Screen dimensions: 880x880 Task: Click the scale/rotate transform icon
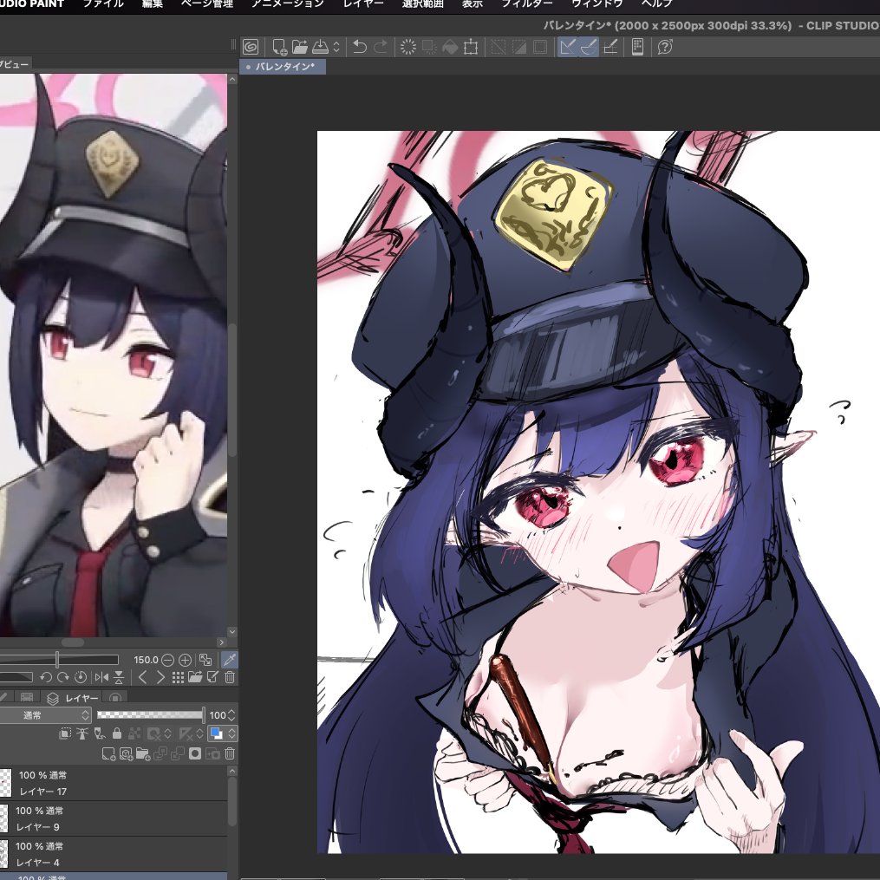(x=471, y=47)
